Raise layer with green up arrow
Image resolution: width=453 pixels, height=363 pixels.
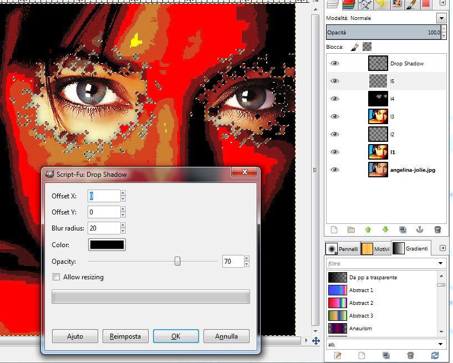click(368, 230)
